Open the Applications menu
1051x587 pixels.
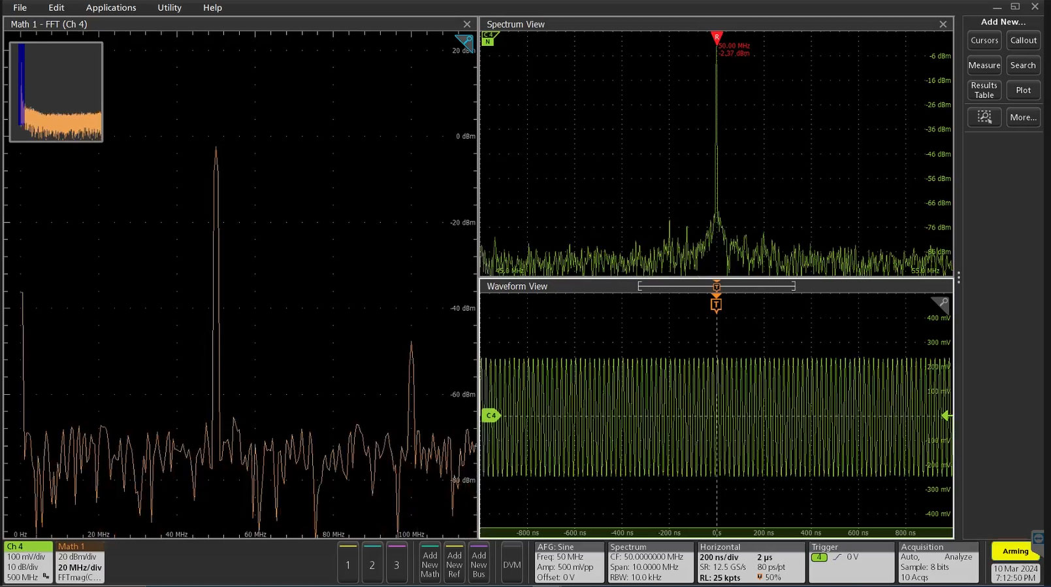tap(111, 7)
